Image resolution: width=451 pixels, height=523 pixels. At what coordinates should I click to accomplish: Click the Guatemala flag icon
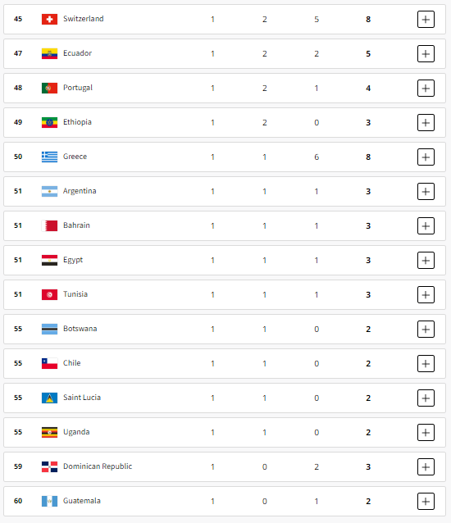(x=49, y=501)
